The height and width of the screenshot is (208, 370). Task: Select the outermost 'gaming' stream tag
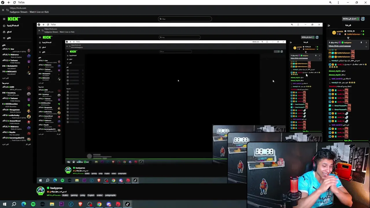pyautogui.click(x=74, y=195)
